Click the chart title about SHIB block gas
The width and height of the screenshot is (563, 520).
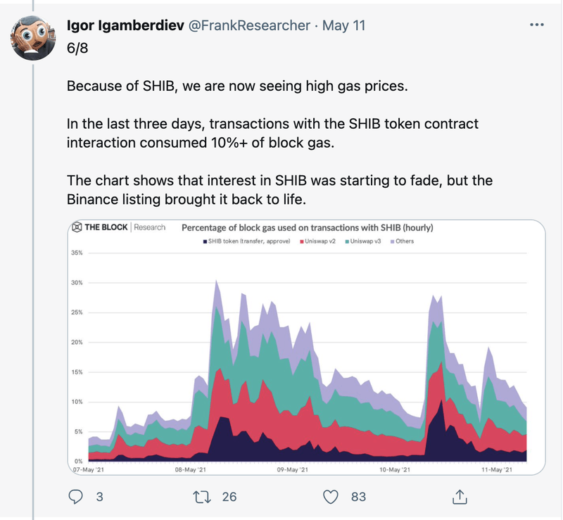307,228
